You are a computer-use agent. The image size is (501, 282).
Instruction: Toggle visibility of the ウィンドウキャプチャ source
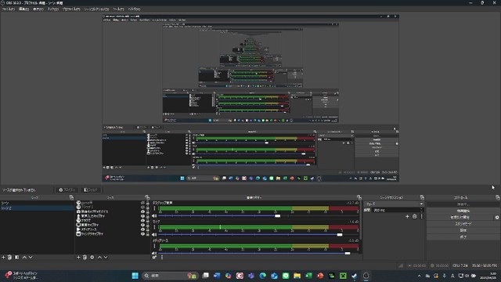(142, 233)
